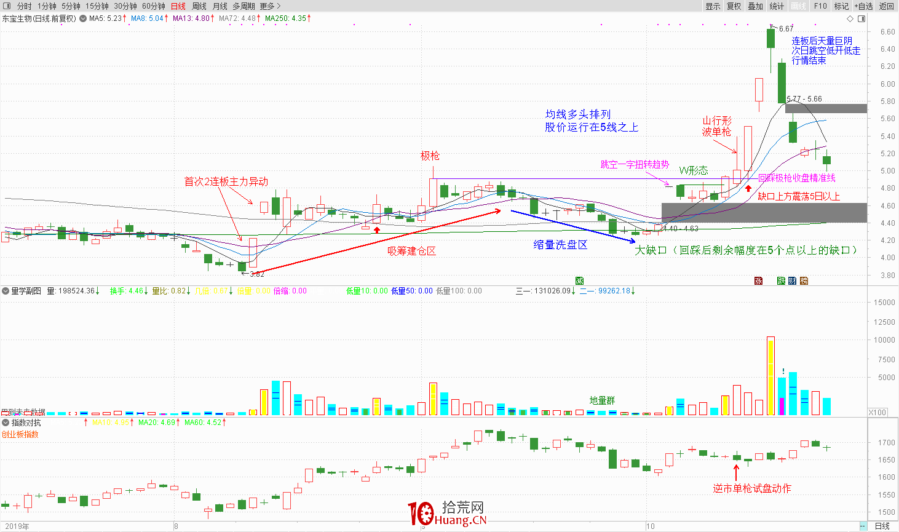The height and width of the screenshot is (532, 899).
Task: Switch to the 15分钟 period
Action: click(97, 6)
